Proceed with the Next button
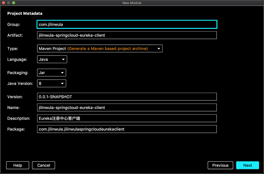The width and height of the screenshot is (264, 174). pyautogui.click(x=248, y=165)
